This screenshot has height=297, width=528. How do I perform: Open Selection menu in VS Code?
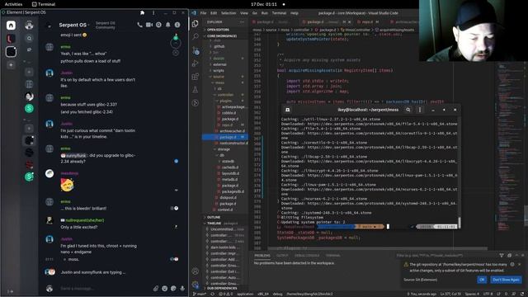pyautogui.click(x=229, y=13)
